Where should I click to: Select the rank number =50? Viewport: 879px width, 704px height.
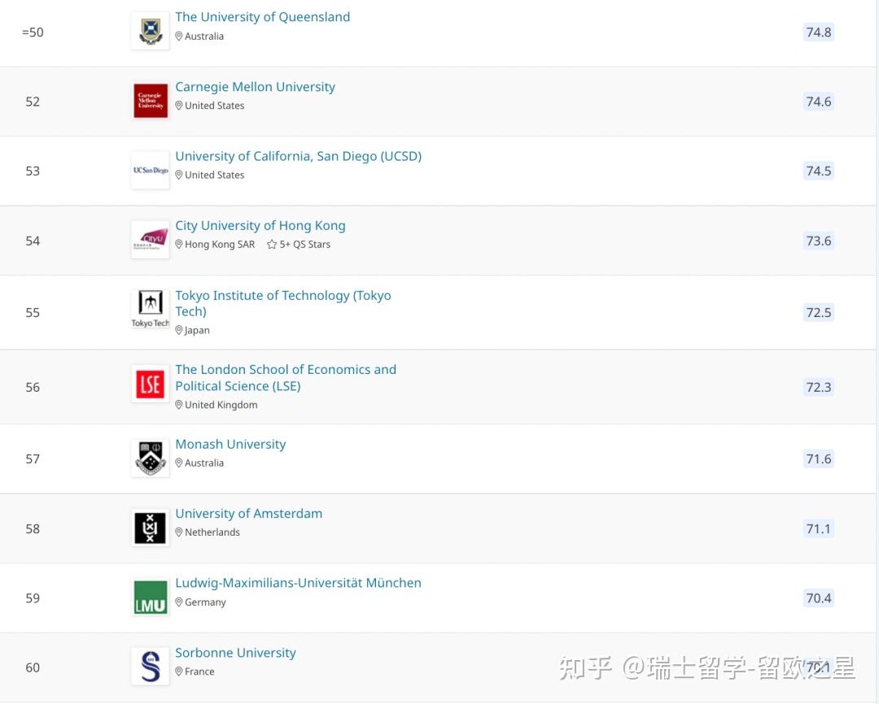coord(33,33)
